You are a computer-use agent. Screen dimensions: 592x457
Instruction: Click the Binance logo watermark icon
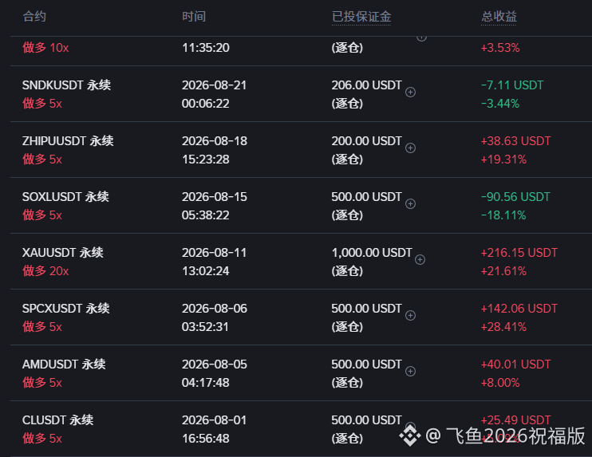pyautogui.click(x=410, y=435)
